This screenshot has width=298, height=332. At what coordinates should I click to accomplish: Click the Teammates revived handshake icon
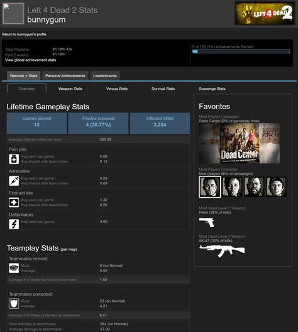pos(14,268)
